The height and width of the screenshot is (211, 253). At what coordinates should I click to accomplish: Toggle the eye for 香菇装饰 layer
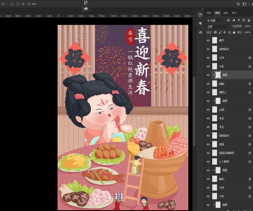pos(208,136)
